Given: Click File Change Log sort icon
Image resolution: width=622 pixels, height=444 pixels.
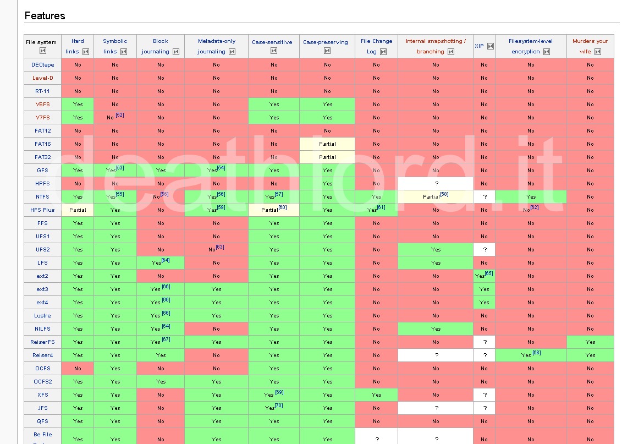Looking at the screenshot, I should pos(383,52).
